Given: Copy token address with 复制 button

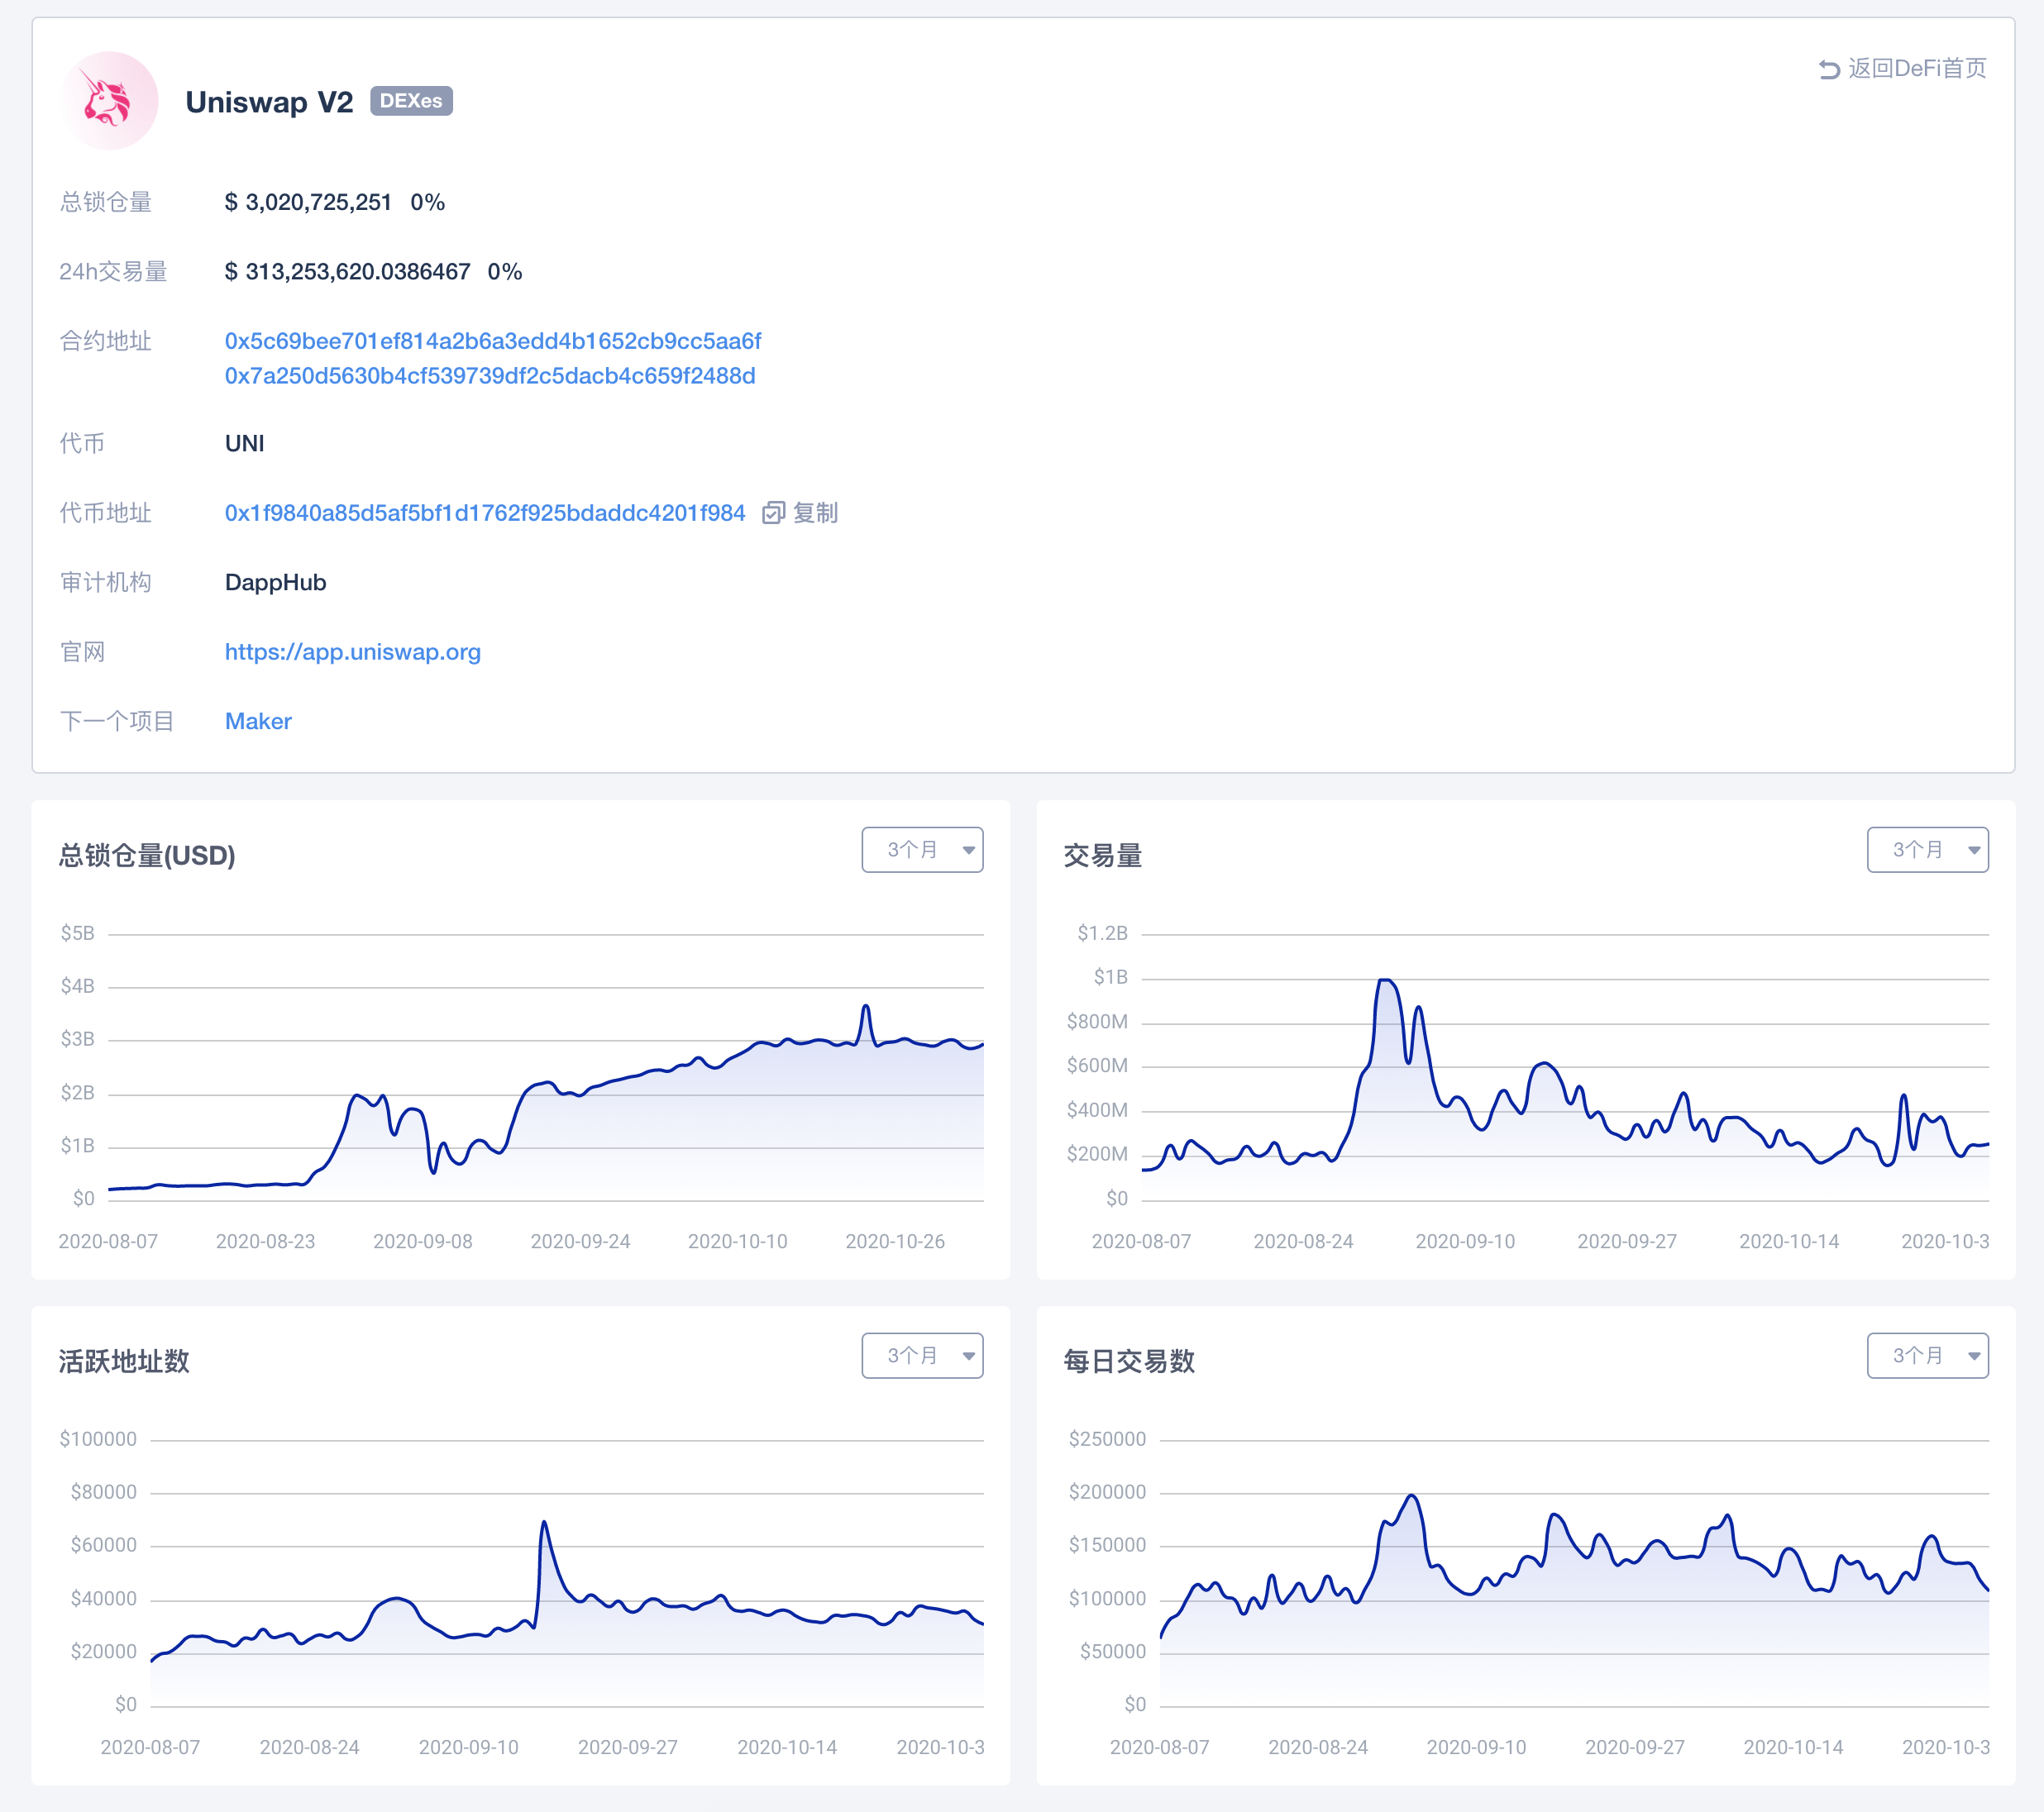Looking at the screenshot, I should (815, 513).
